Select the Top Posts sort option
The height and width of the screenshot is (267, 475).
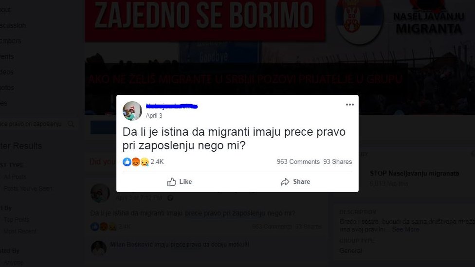pos(17,219)
